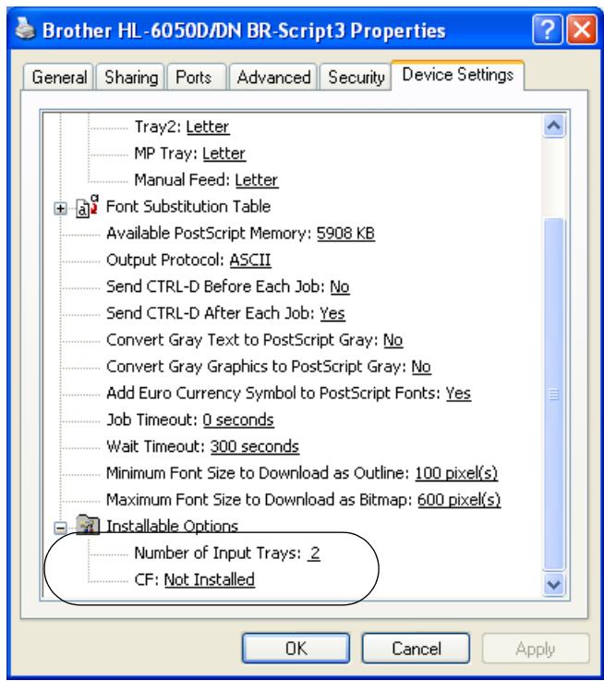
Task: Change Number of Input Trays value 2
Action: pos(313,553)
